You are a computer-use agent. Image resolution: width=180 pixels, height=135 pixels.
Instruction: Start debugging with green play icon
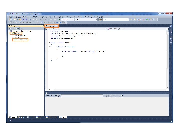tap(59, 20)
